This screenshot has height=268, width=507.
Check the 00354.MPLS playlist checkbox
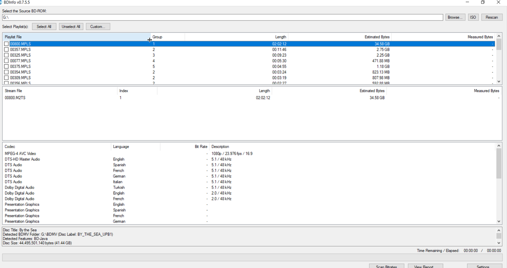click(6, 72)
